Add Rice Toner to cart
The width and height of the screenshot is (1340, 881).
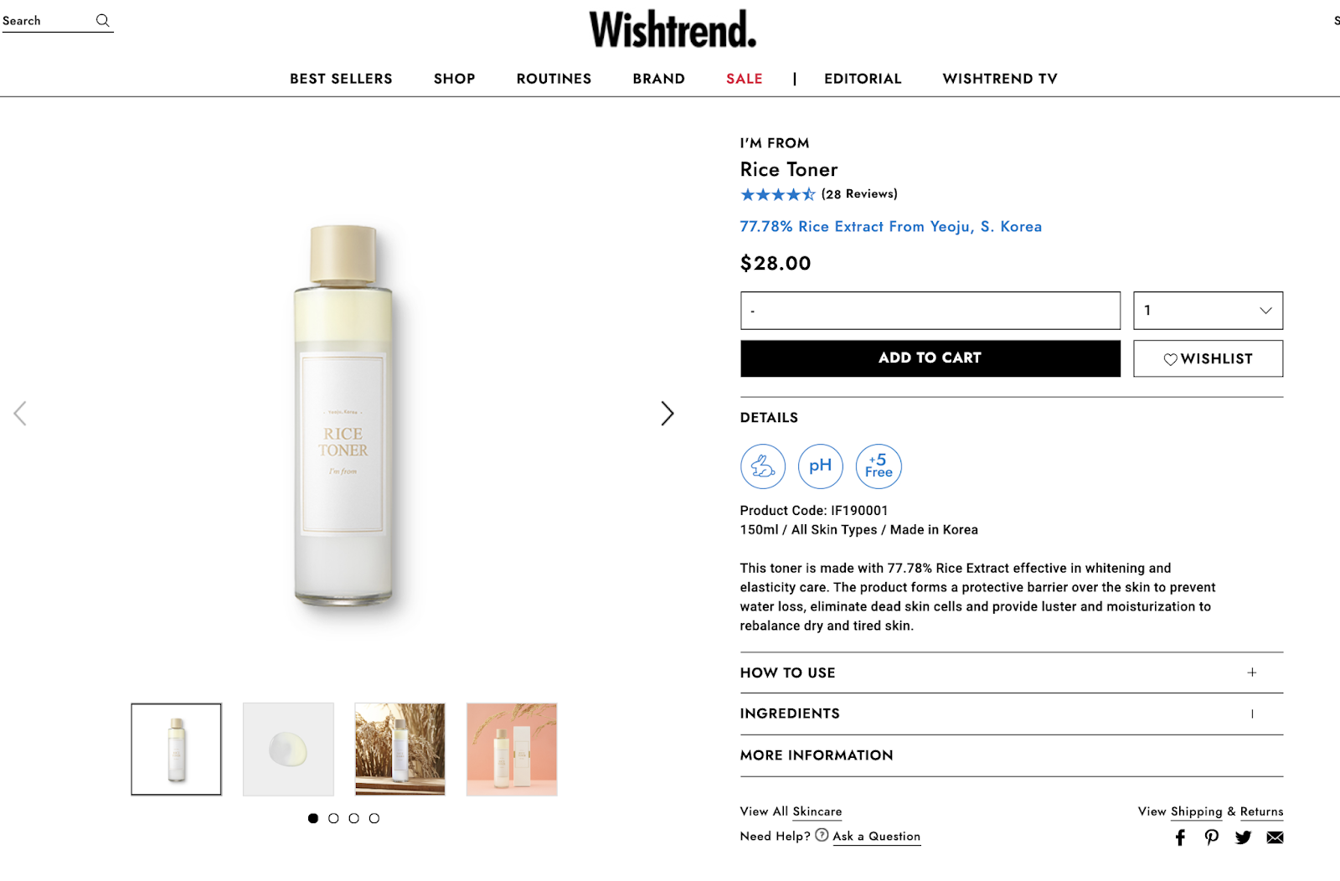point(930,358)
